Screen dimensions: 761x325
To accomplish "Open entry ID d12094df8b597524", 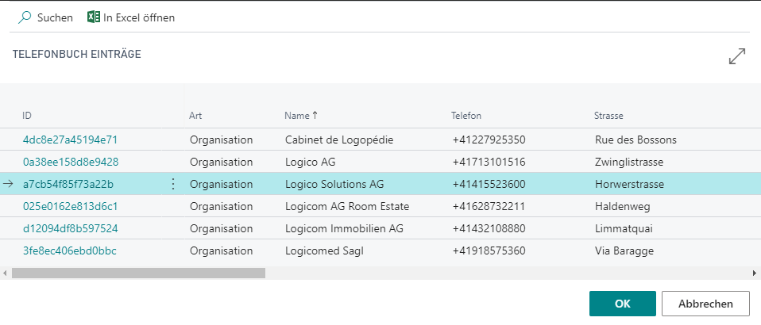I will [x=71, y=228].
